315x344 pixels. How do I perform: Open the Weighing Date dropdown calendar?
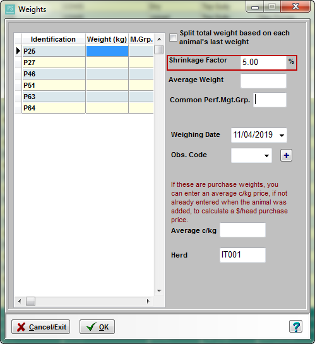pos(282,135)
